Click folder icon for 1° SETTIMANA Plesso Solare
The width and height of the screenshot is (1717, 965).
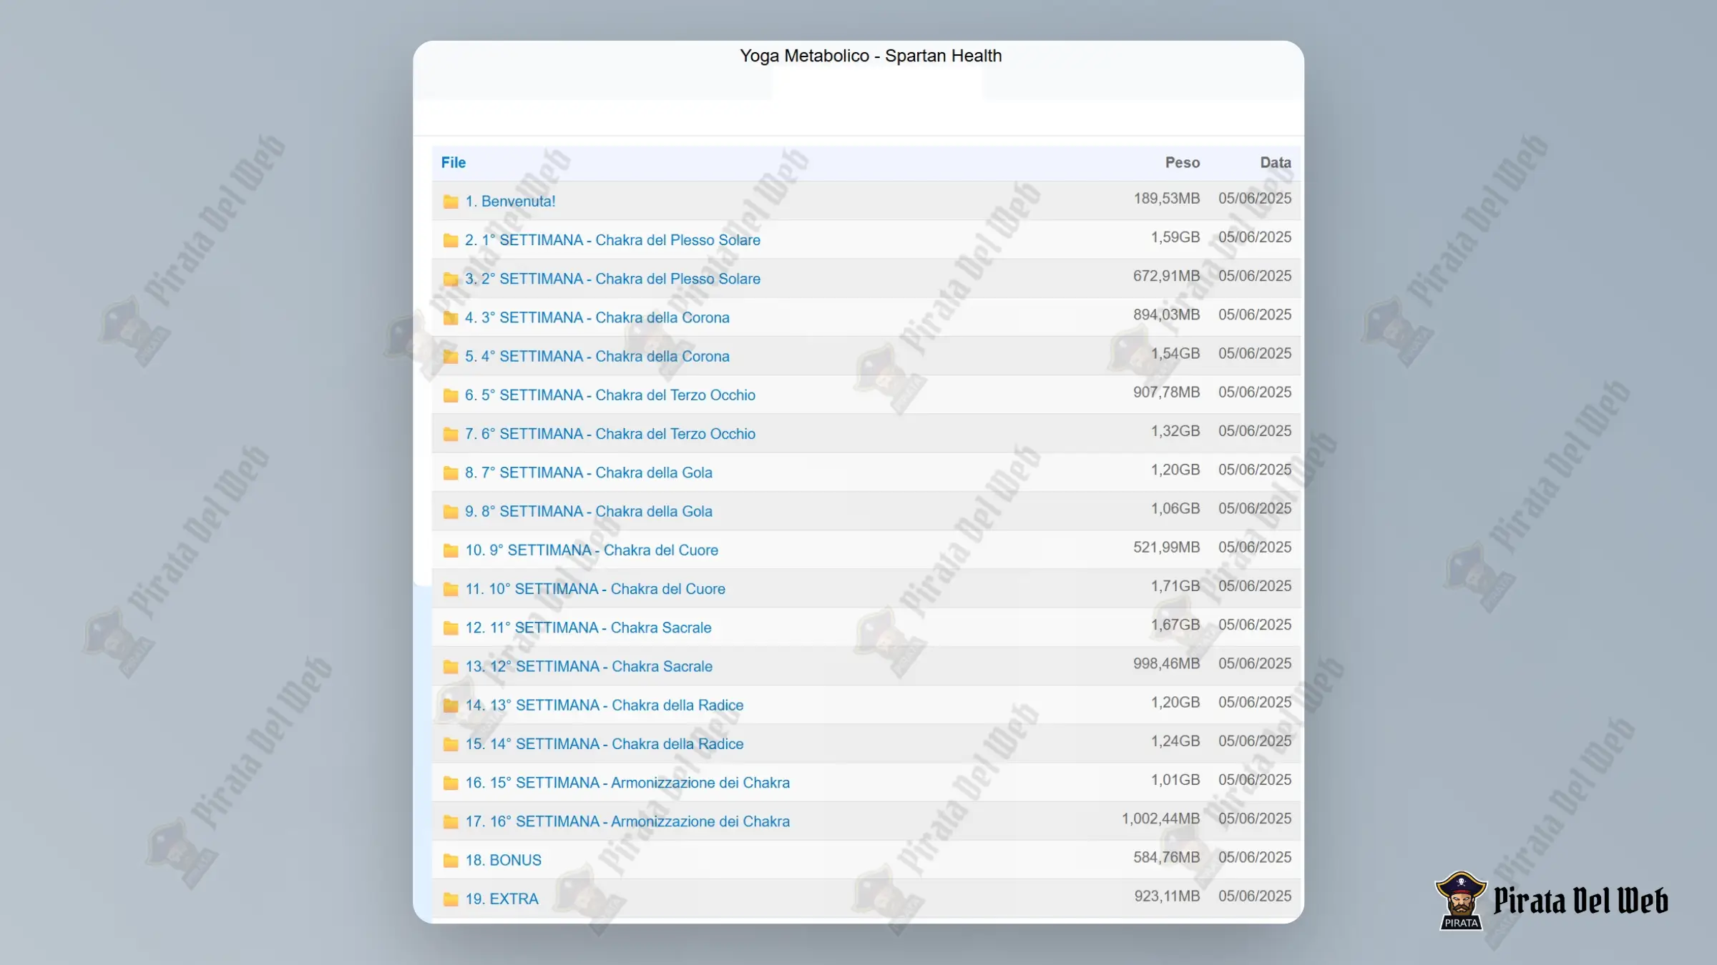coord(451,240)
